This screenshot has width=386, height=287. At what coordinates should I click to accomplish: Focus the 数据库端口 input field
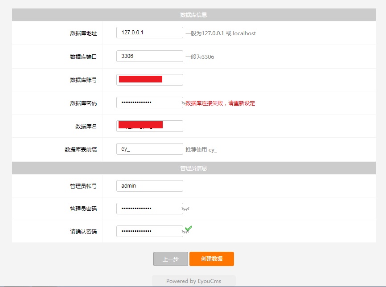tap(150, 56)
